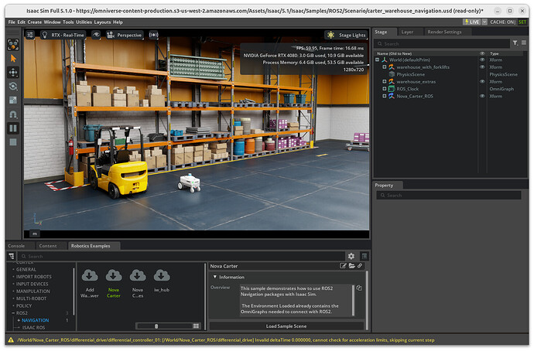Collapse the Information section
The height and width of the screenshot is (351, 534).
pos(214,277)
